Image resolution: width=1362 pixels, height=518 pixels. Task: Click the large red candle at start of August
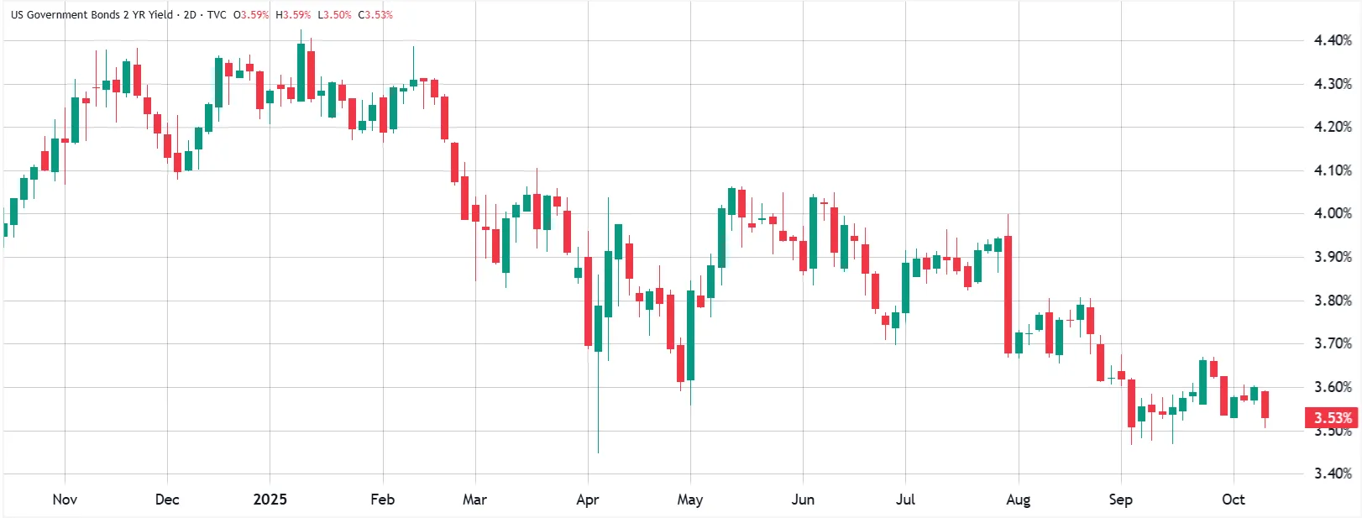pyautogui.click(x=1008, y=294)
